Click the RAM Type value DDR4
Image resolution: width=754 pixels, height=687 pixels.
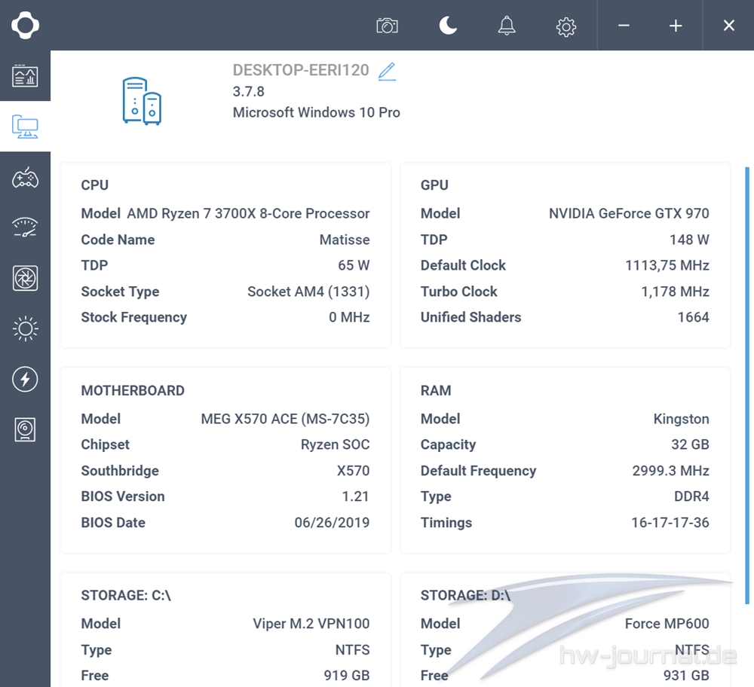[x=691, y=496]
